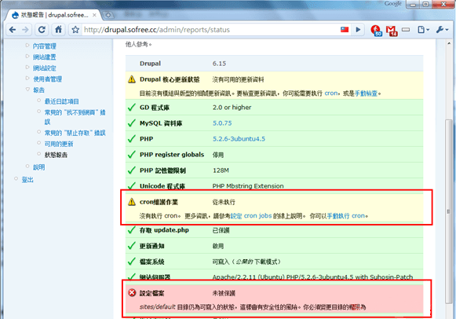Viewport: 456px width, 319px height.
Task: Click green checkmark beside PHP register globals
Action: click(132, 154)
